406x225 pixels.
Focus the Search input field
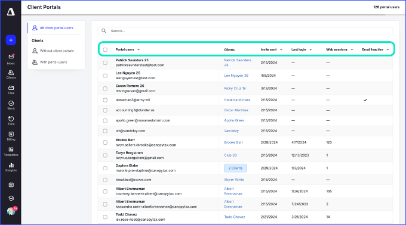pos(245,31)
